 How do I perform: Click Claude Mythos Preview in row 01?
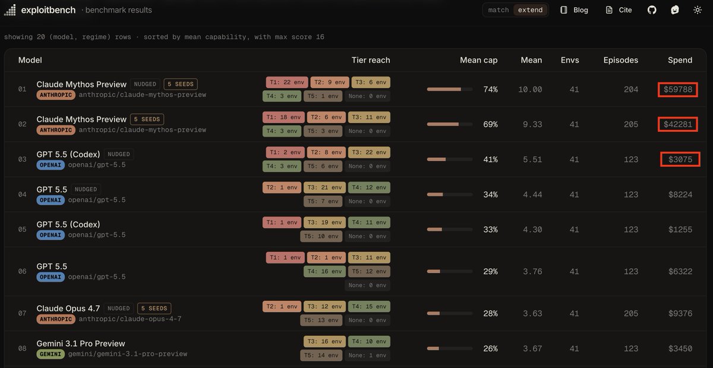point(81,84)
